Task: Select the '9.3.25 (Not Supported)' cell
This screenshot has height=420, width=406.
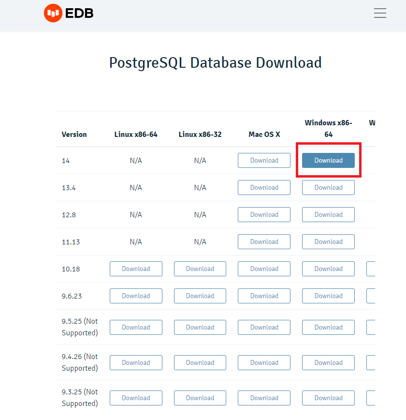Action: [80, 398]
